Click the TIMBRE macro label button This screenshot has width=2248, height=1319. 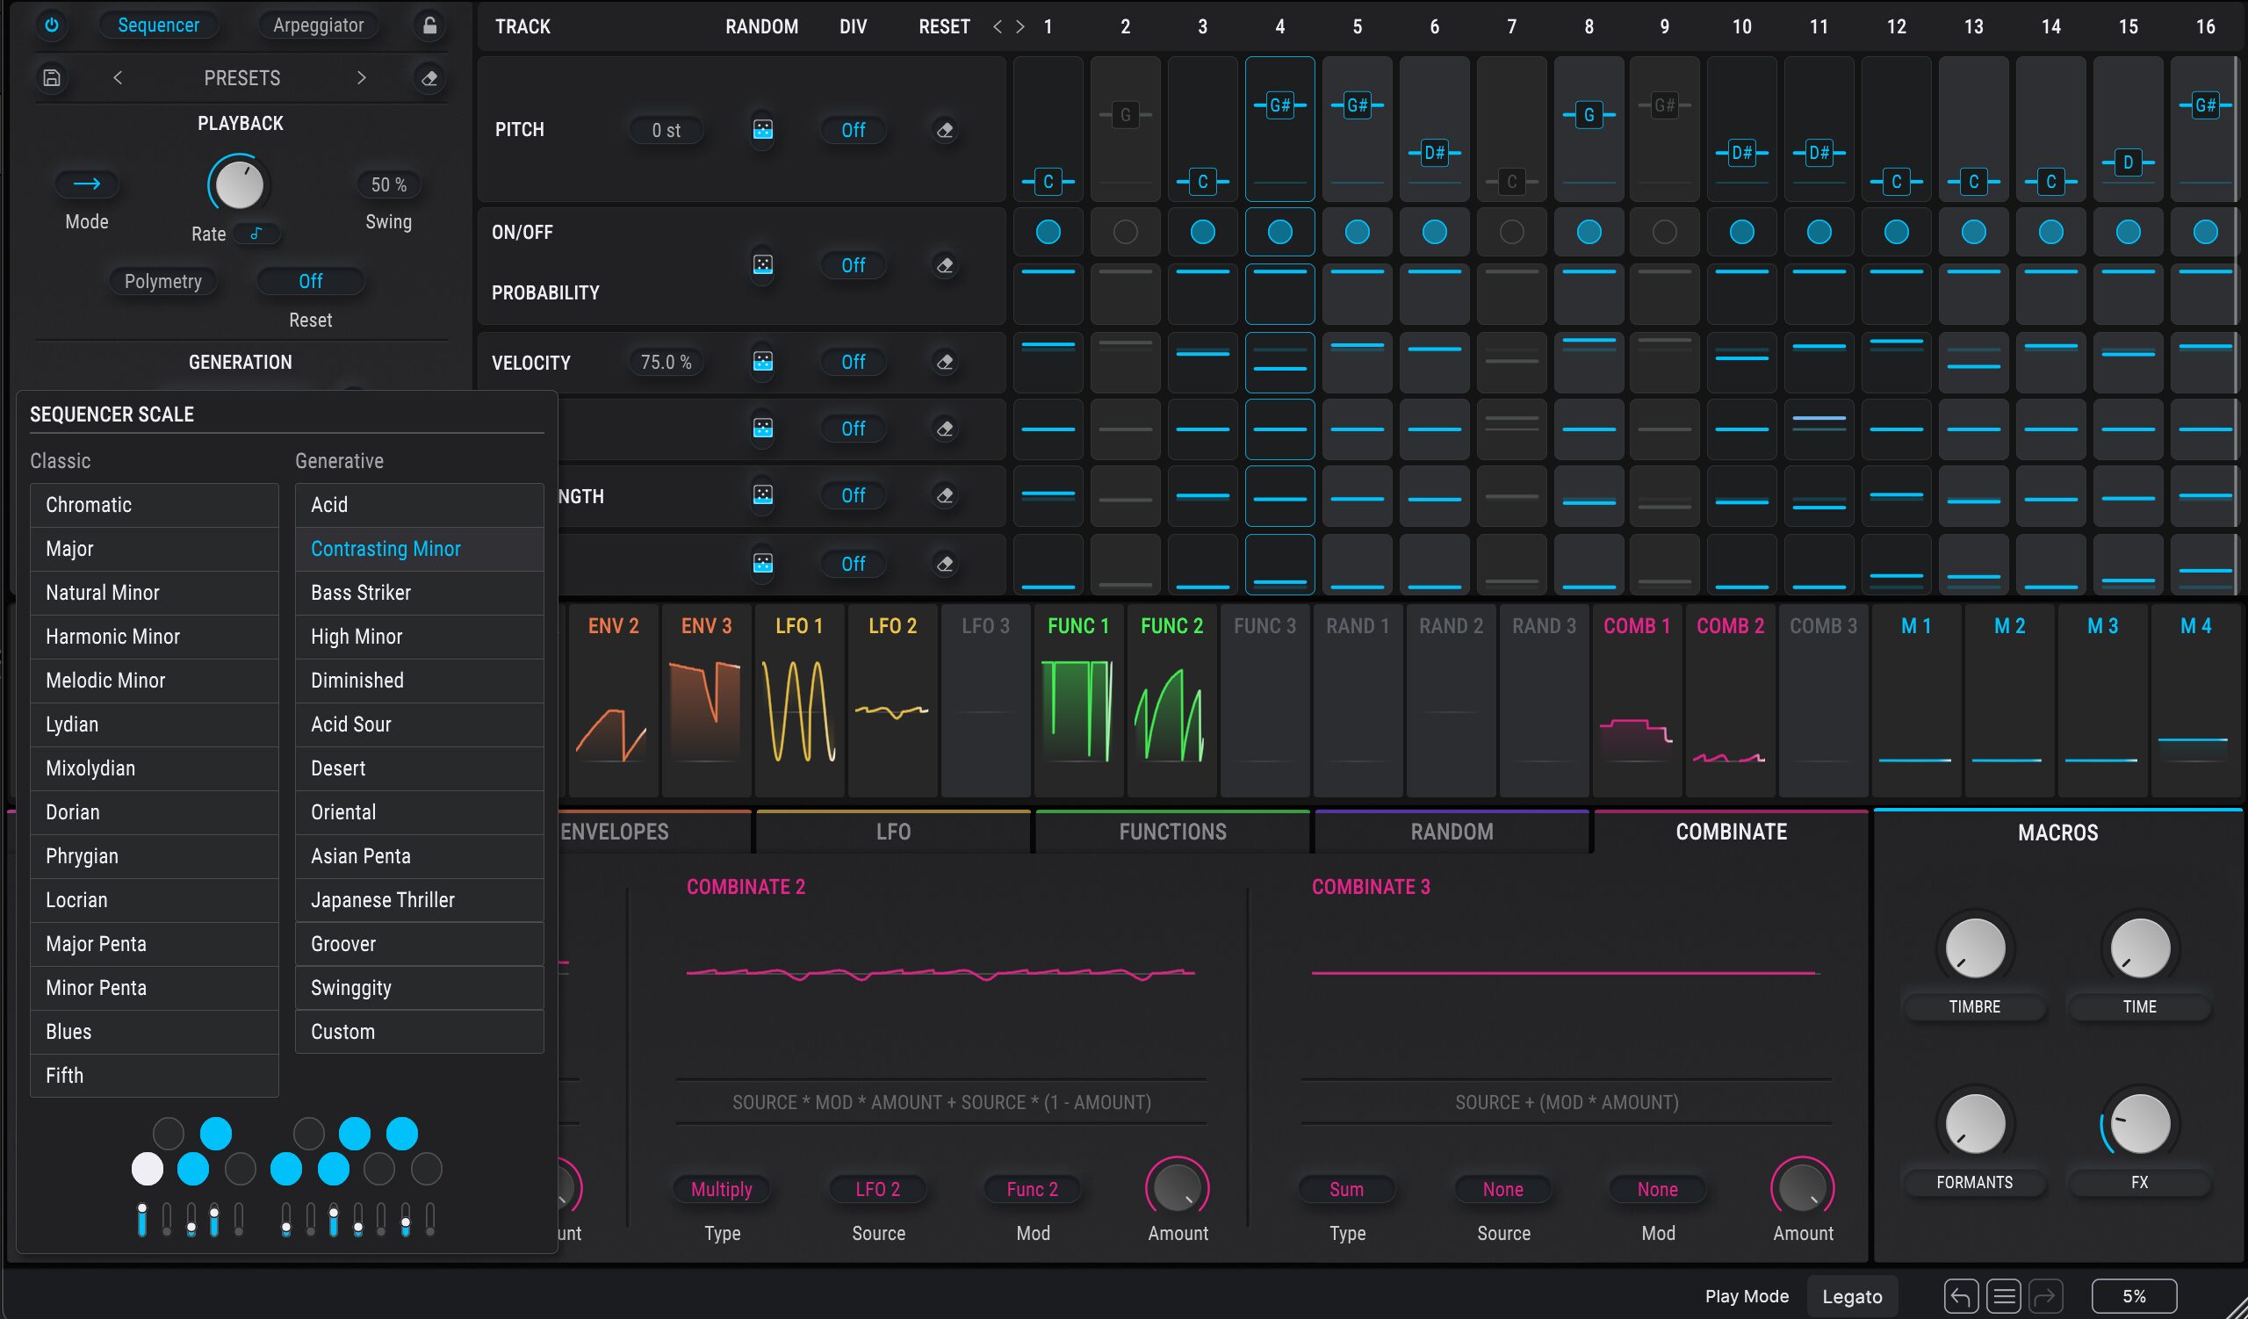[x=1973, y=1006]
